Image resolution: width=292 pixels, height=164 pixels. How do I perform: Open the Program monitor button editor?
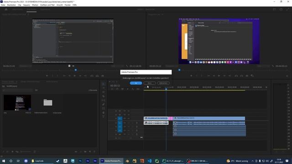tap(287, 76)
